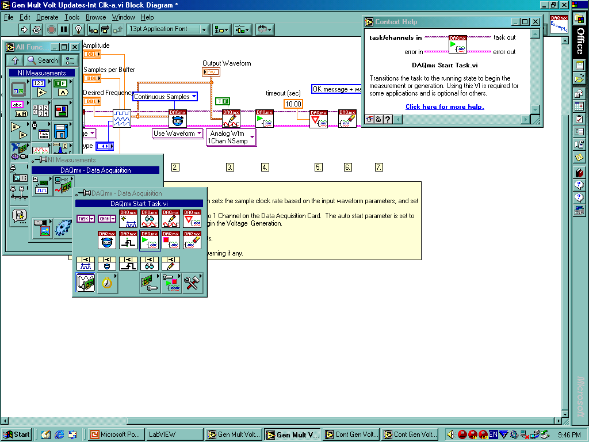Click the Step Into toolbar button

pyautogui.click(x=93, y=29)
